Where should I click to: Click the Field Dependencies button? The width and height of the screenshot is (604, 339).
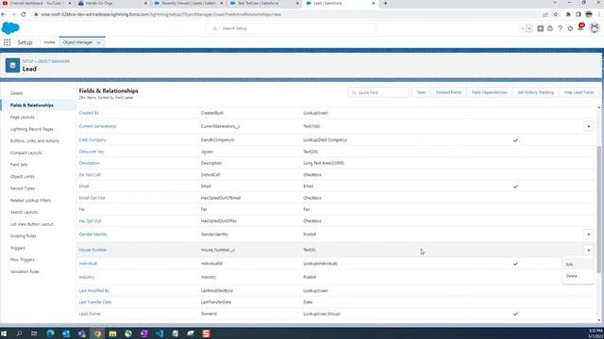tap(489, 92)
